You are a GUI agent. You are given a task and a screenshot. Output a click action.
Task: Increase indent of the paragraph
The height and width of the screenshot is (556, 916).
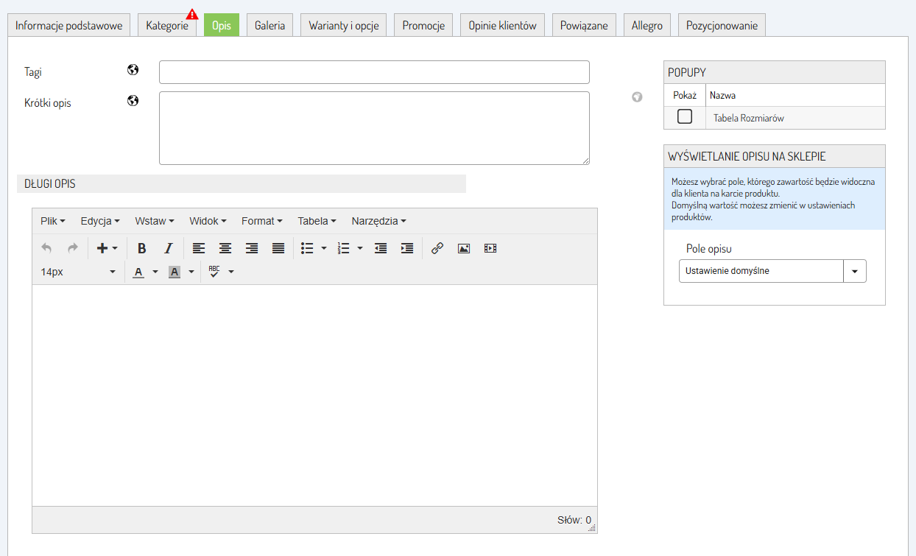[x=407, y=249]
